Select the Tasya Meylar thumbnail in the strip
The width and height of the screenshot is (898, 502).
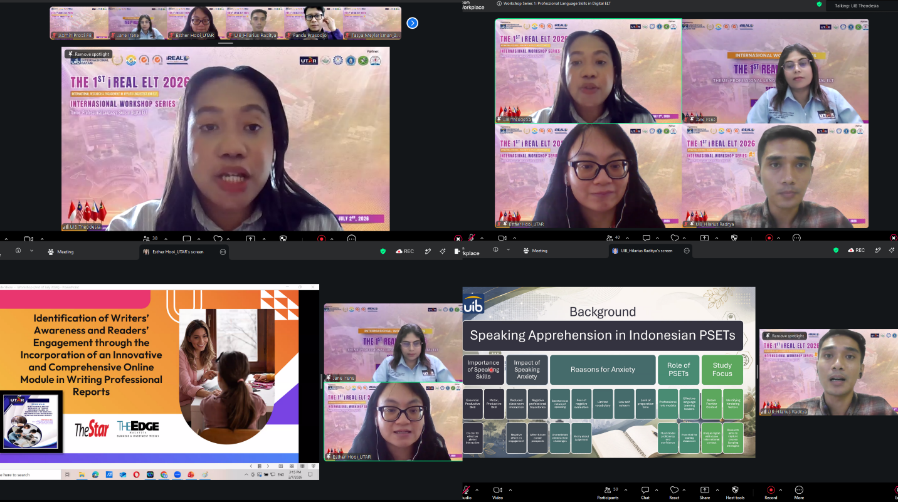click(x=372, y=23)
